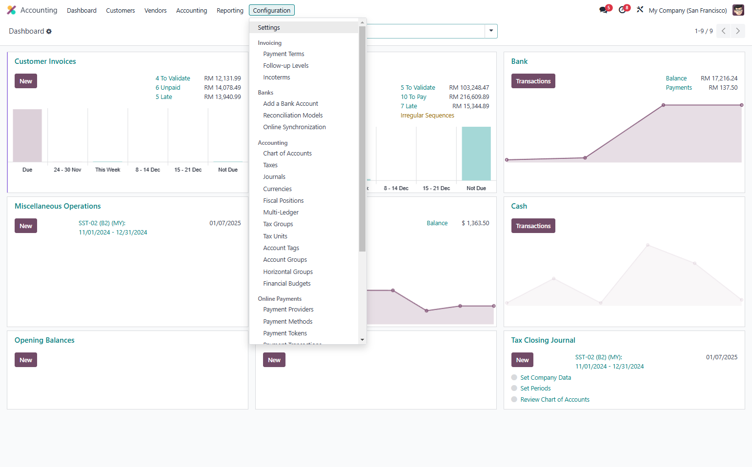Toggle the search options dropdown arrow
The width and height of the screenshot is (752, 467).
pyautogui.click(x=491, y=31)
